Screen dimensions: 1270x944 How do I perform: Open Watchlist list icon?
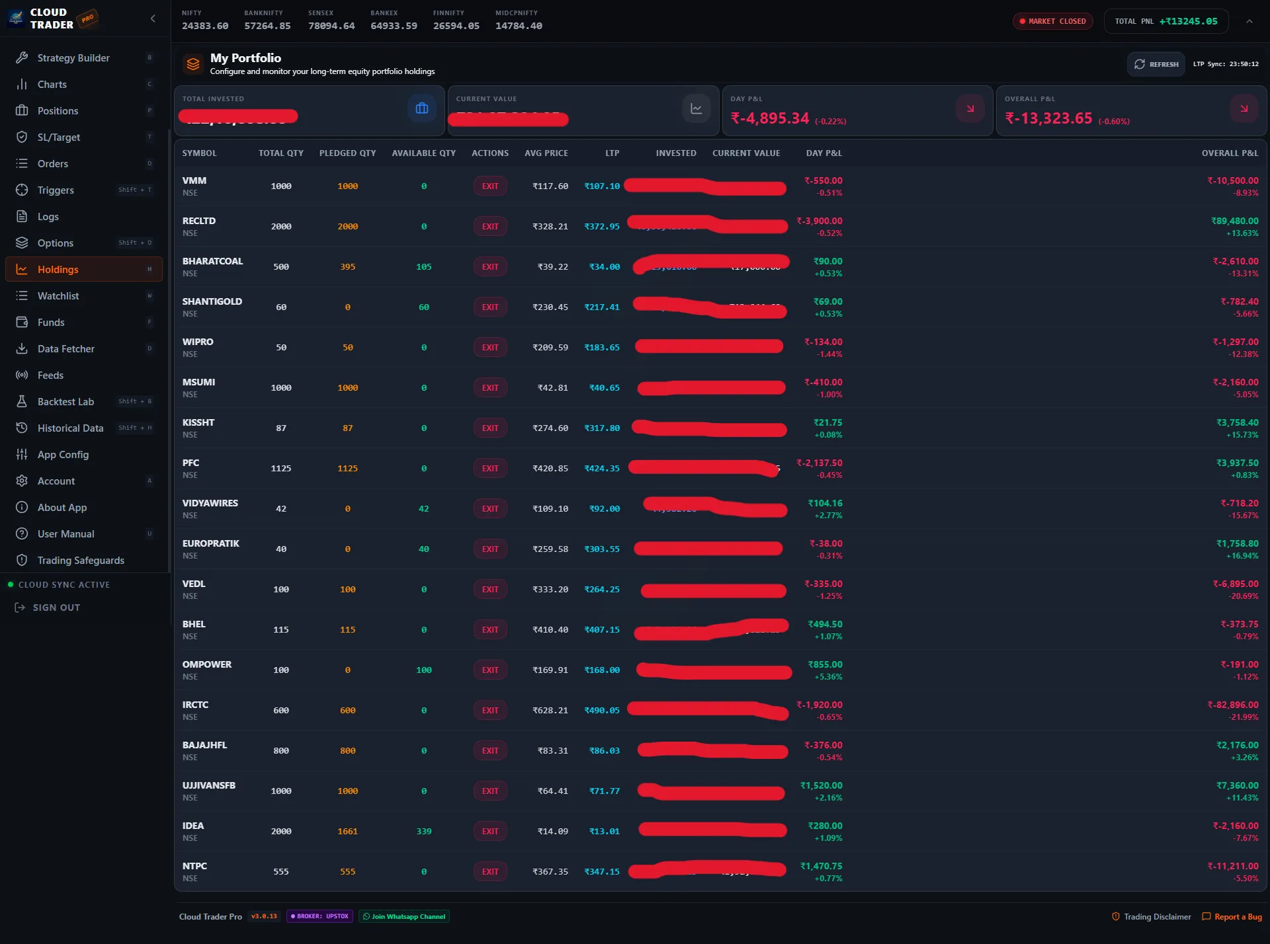point(22,295)
